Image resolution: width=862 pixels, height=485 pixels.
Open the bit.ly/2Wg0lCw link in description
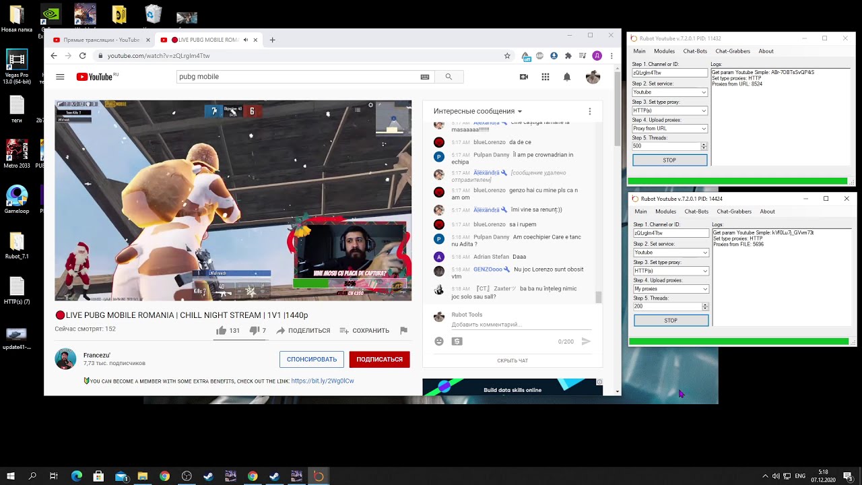(323, 381)
